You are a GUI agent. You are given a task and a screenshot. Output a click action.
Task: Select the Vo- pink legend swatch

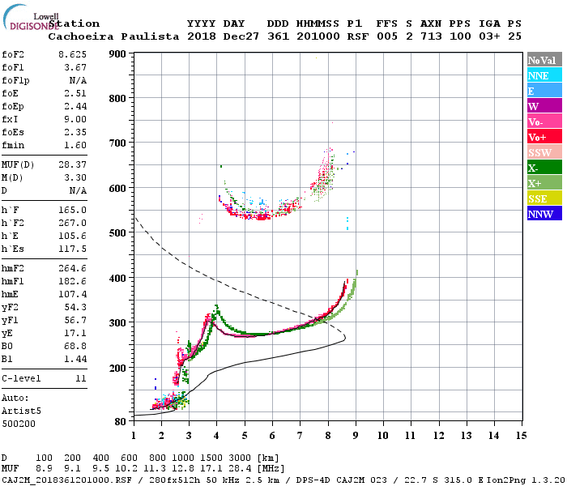(544, 122)
